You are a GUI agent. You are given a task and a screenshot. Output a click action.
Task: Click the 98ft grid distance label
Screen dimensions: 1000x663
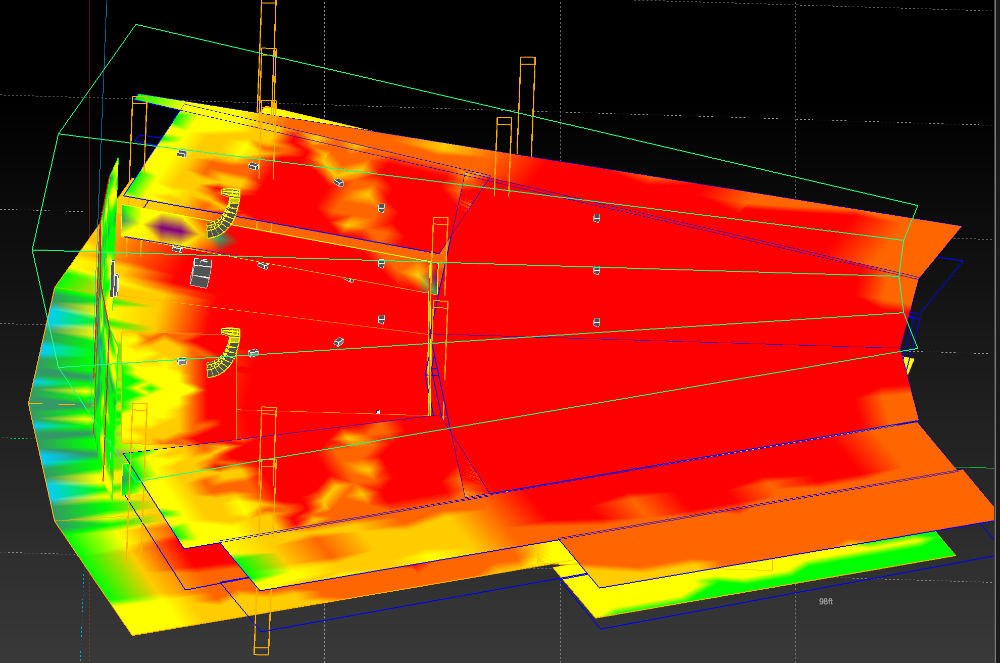pyautogui.click(x=826, y=601)
